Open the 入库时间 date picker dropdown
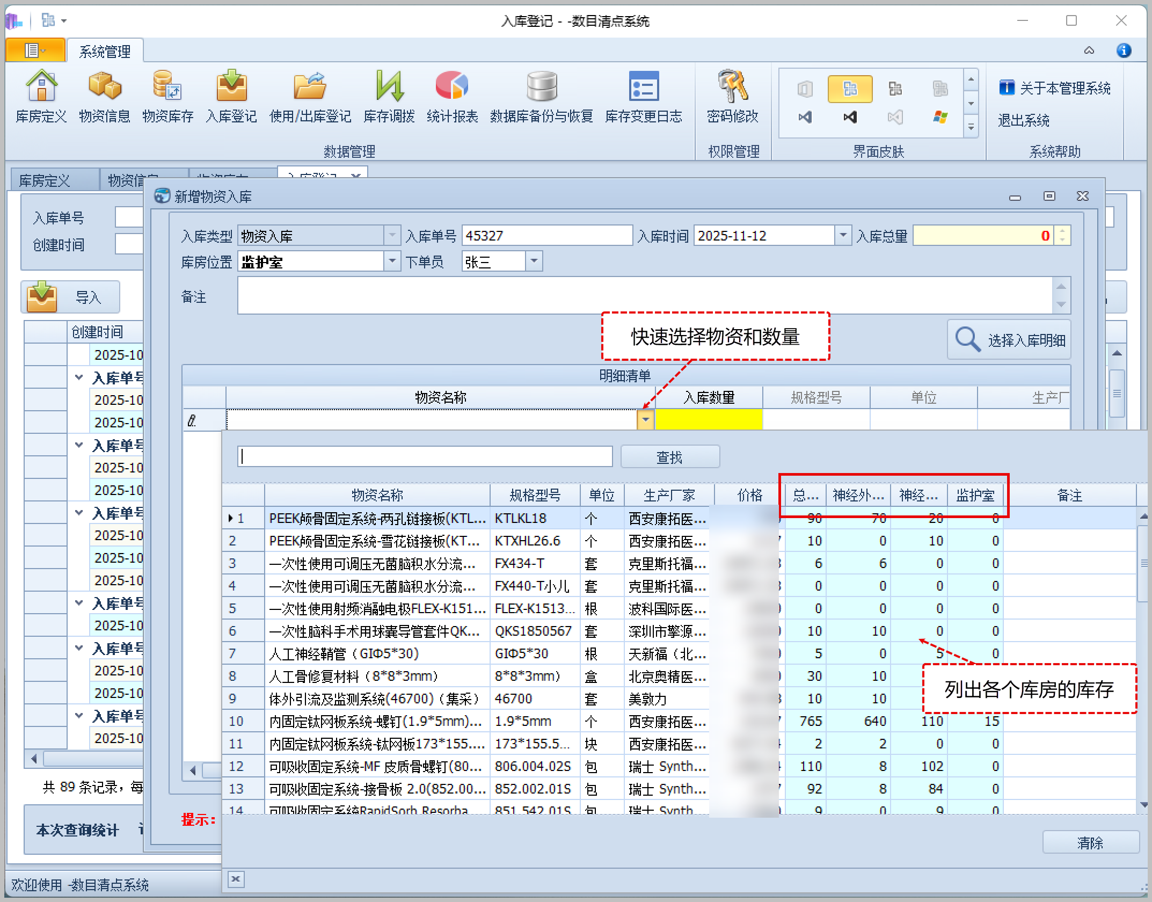Image resolution: width=1152 pixels, height=902 pixels. (843, 236)
